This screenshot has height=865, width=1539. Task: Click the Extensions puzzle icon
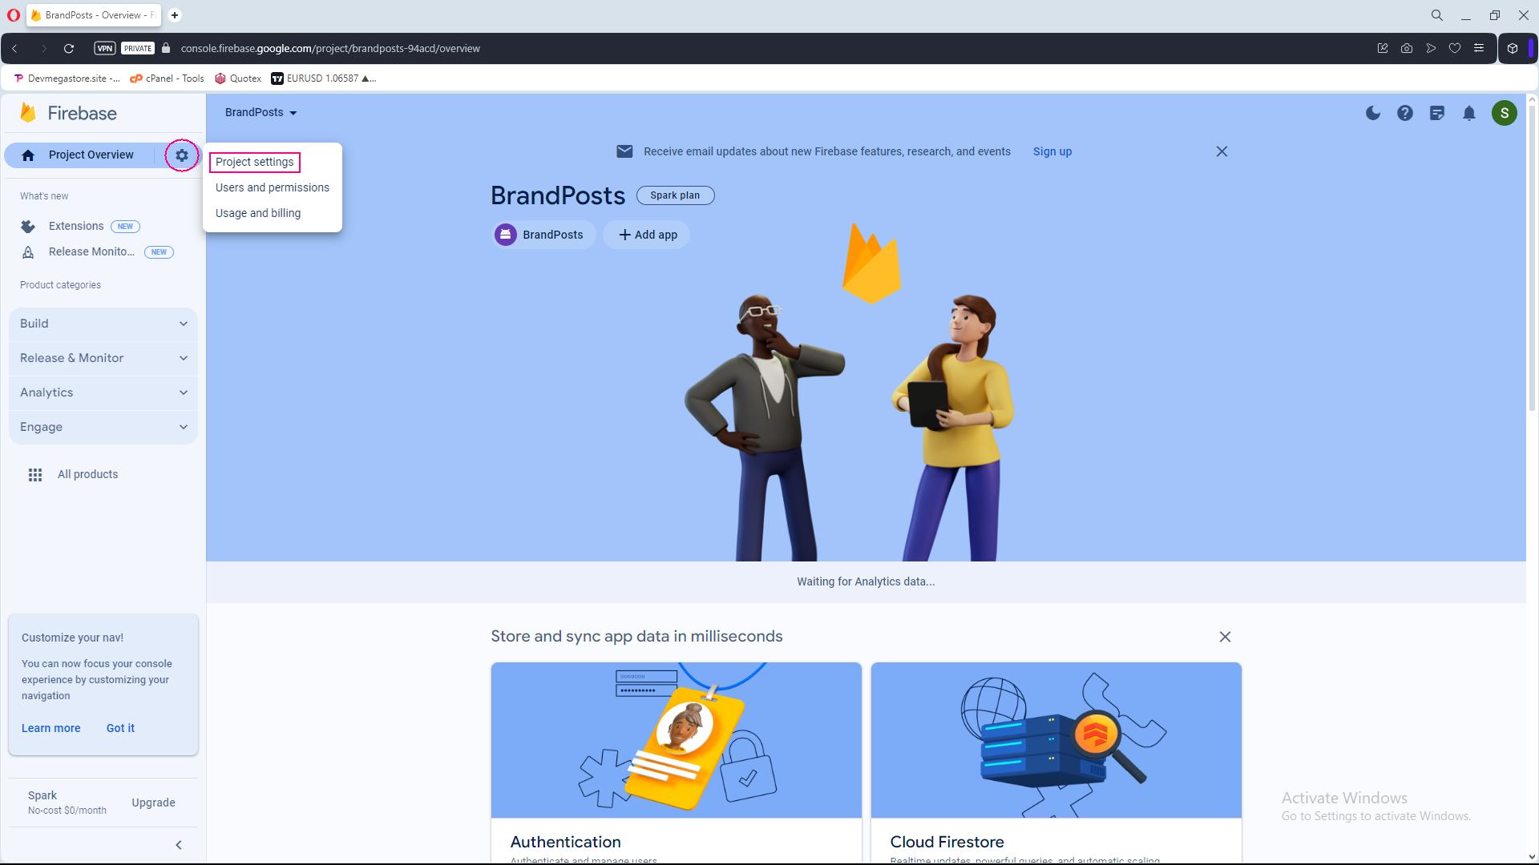tap(28, 227)
